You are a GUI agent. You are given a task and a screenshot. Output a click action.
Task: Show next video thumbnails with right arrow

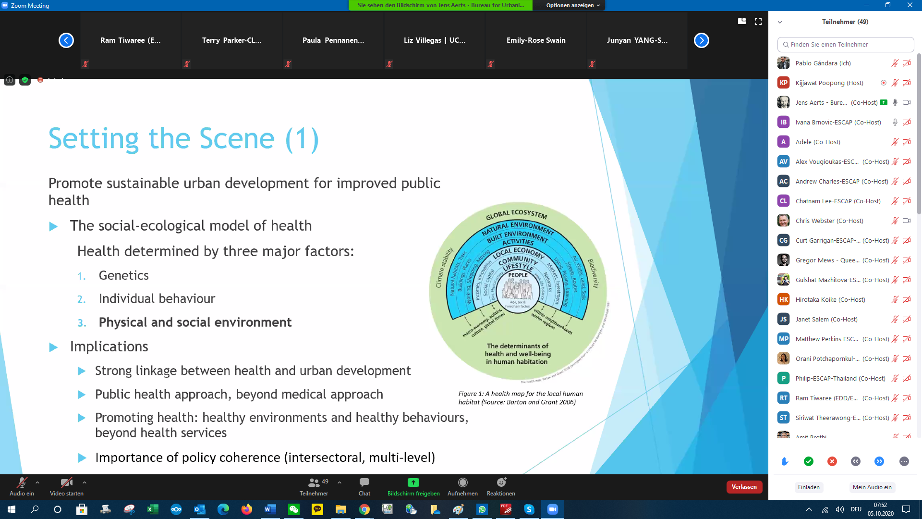pyautogui.click(x=701, y=40)
